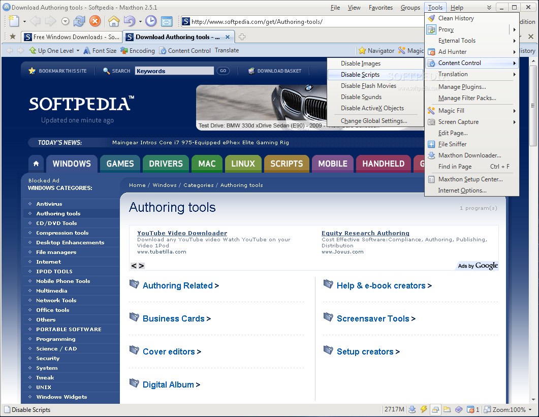Open Maxthon Setup Center entry
Image resolution: width=539 pixels, height=417 pixels.
tap(471, 179)
